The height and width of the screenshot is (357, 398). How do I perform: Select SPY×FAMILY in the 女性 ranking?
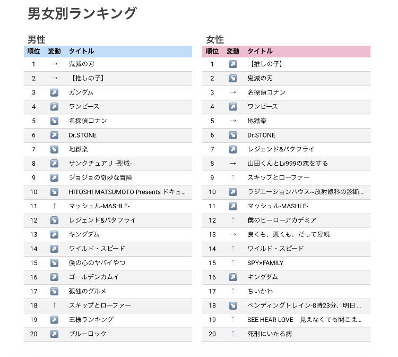point(265,263)
